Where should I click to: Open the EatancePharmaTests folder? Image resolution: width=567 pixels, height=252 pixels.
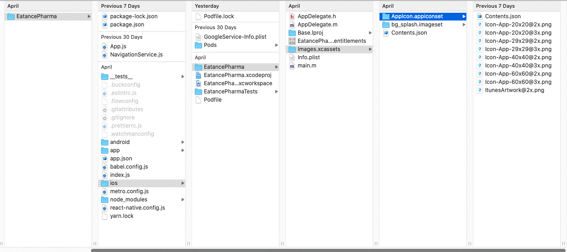click(230, 92)
